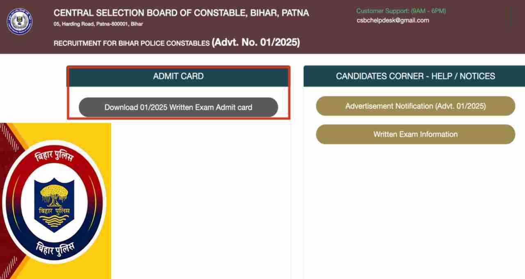Screen dimensions: 525x279
Task: Open Advertisement Notification (Advt. 01/2025)
Action: coord(415,106)
